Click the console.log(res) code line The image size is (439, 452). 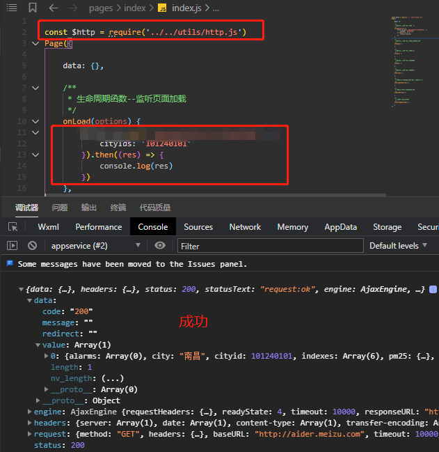coord(136,166)
